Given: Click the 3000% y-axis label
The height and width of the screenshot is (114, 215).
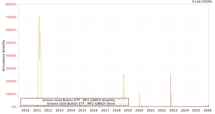Looking at the screenshot, I should click(11, 68).
